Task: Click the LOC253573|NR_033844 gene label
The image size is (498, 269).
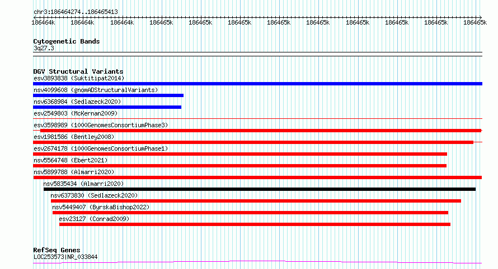Action: click(65, 257)
